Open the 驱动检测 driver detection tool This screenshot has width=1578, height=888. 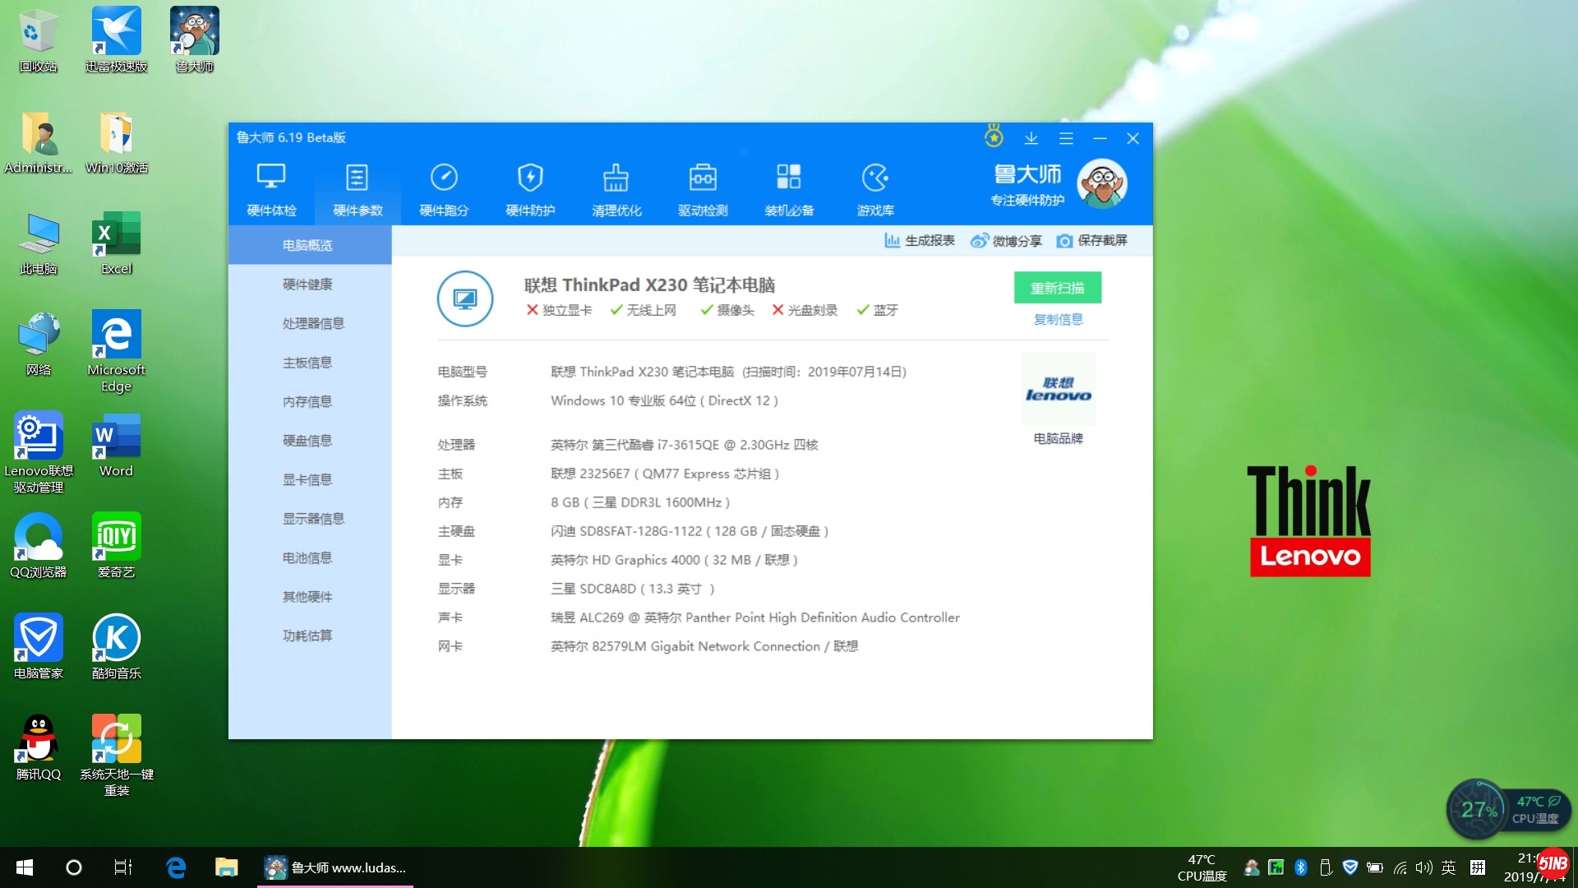tap(703, 189)
